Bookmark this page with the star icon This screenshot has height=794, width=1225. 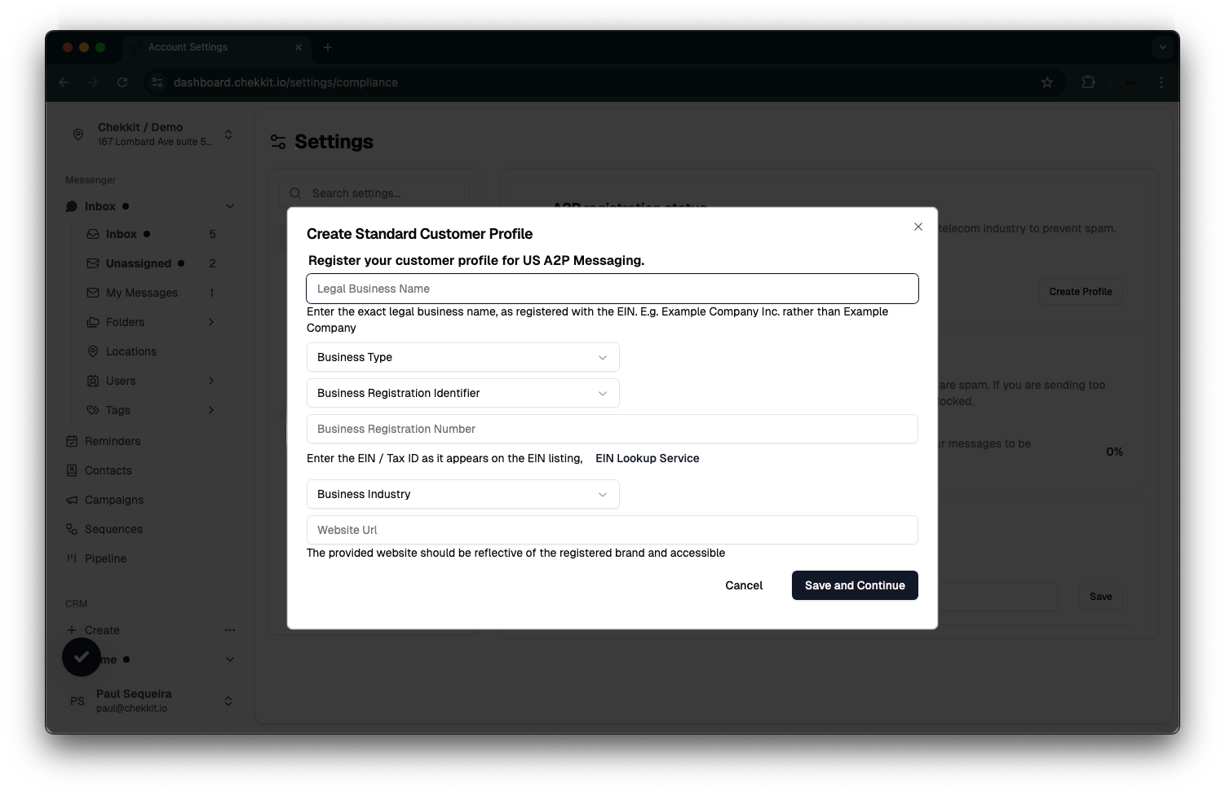[x=1047, y=82]
